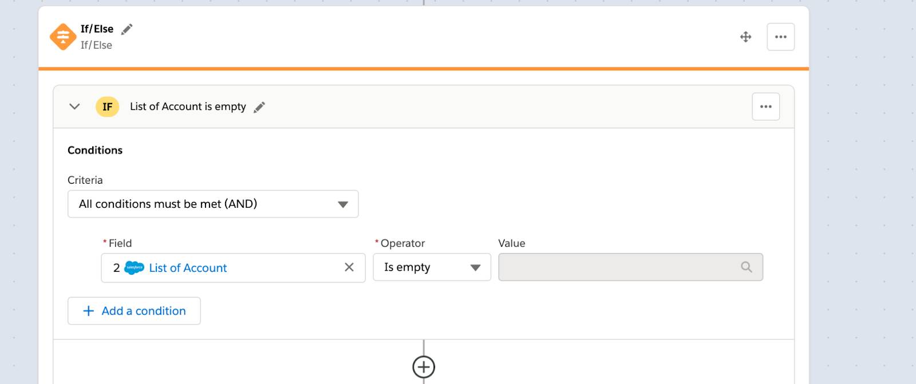Click the 'Field' label
This screenshot has height=384, width=916.
[120, 243]
